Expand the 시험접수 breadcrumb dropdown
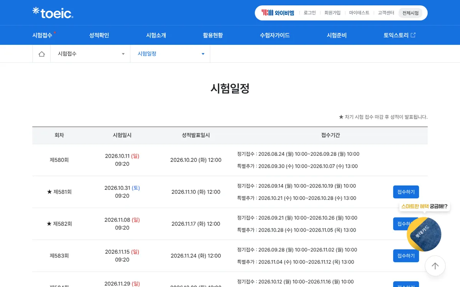The height and width of the screenshot is (287, 460). (x=90, y=54)
